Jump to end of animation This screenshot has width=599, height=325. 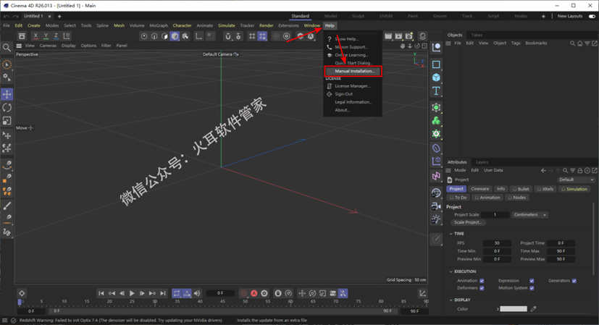pos(163,293)
